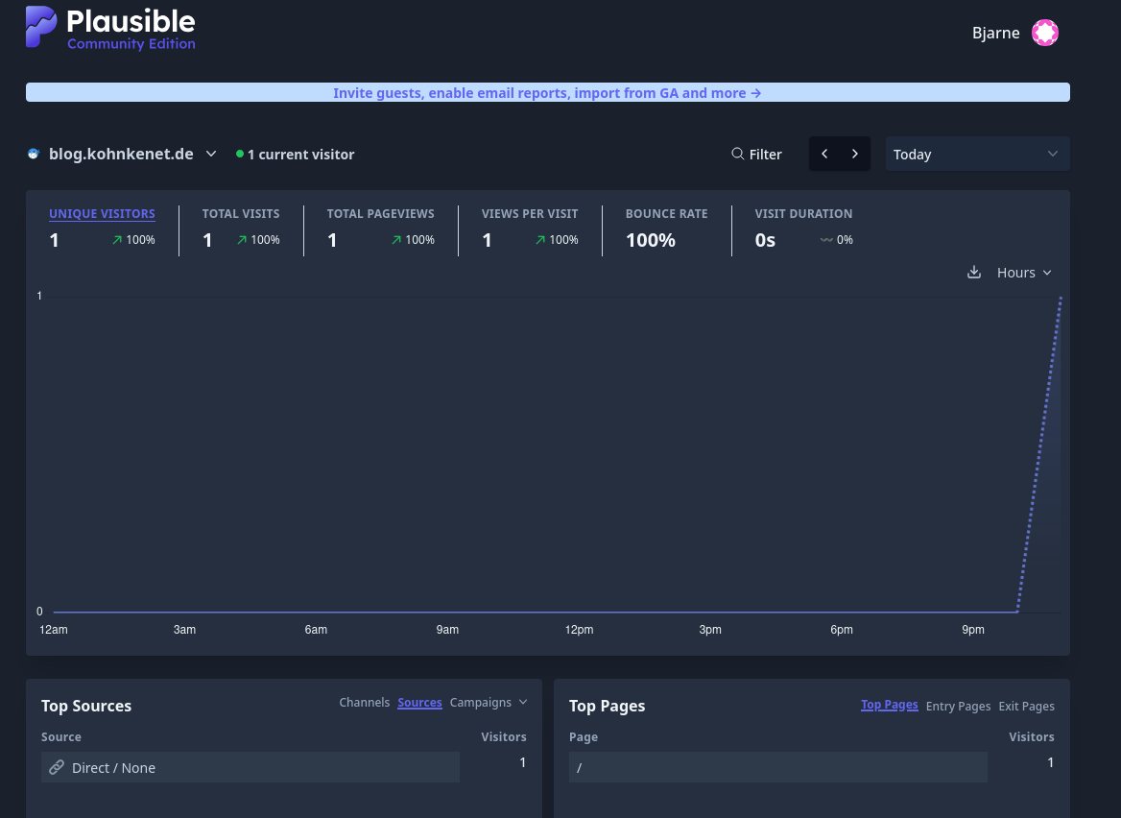Click the Visitors column header in Top Sources
Viewport: 1121px width, 818px height.
503,737
